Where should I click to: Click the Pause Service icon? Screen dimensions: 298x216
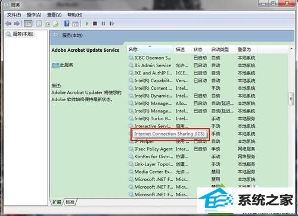point(103,24)
